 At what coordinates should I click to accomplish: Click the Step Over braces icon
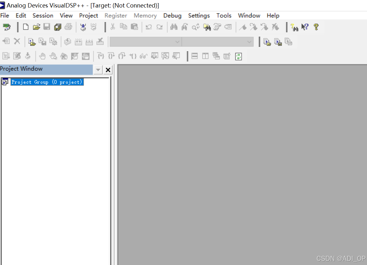[111, 56]
